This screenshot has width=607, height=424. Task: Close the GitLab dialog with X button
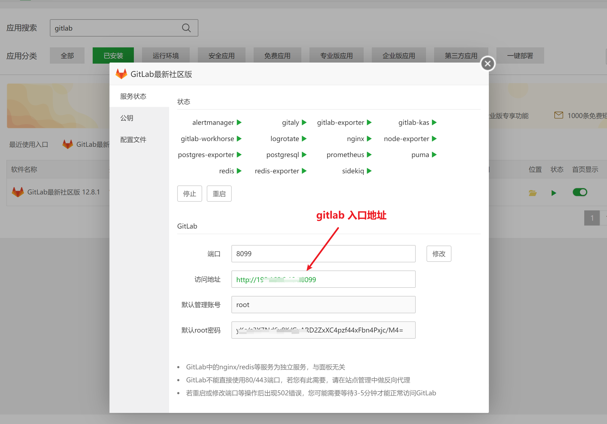(x=488, y=64)
